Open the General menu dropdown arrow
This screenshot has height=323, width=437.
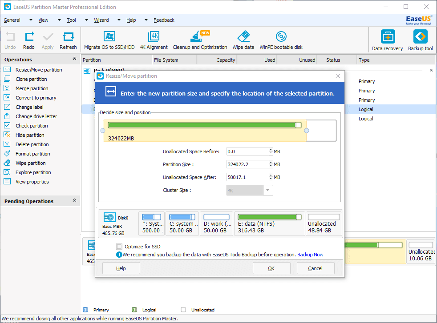pos(30,20)
